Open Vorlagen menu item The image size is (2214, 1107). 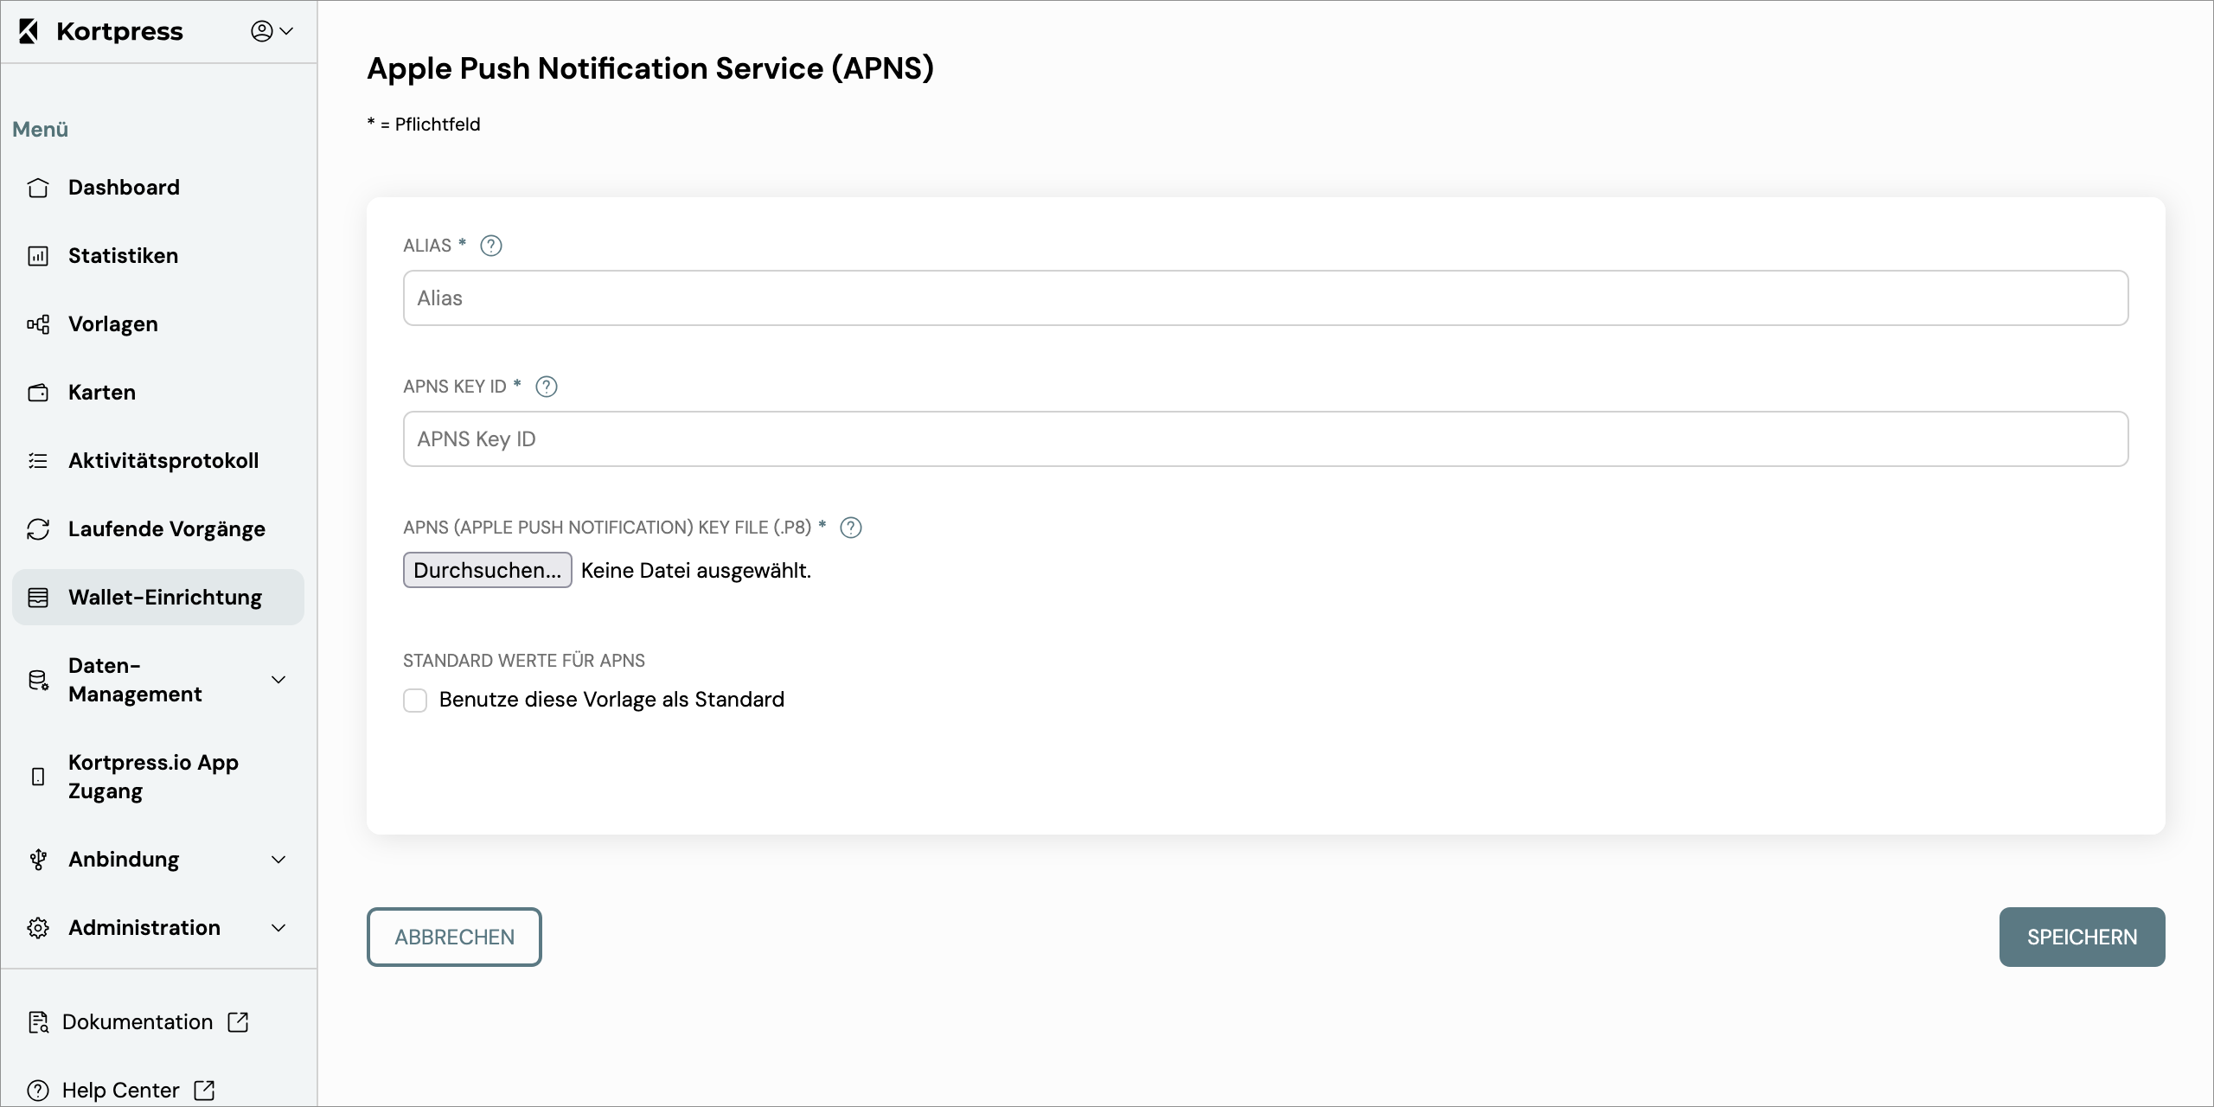click(158, 324)
